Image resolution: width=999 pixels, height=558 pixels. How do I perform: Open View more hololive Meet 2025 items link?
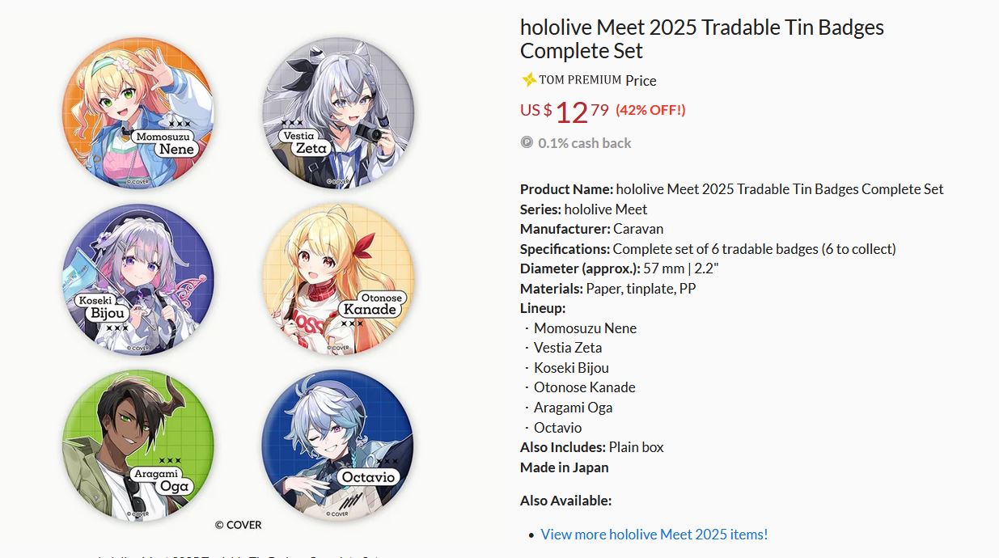coord(654,535)
